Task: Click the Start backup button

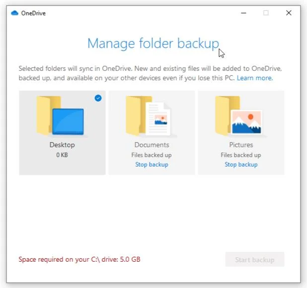Action: (x=255, y=259)
